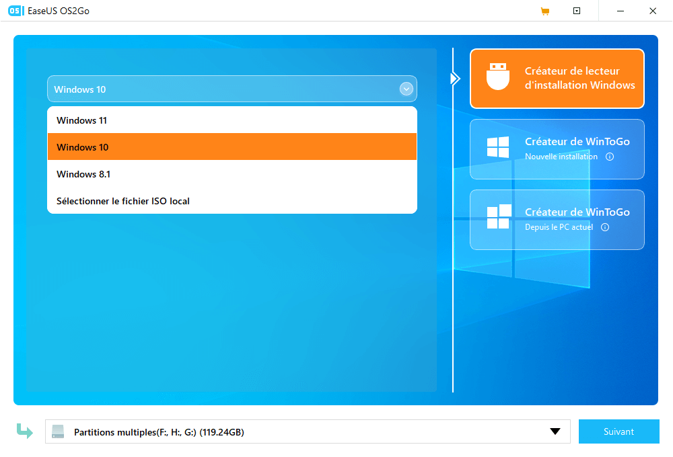Select Créateur de WinToGo Depuis le PC actuel

tap(557, 220)
